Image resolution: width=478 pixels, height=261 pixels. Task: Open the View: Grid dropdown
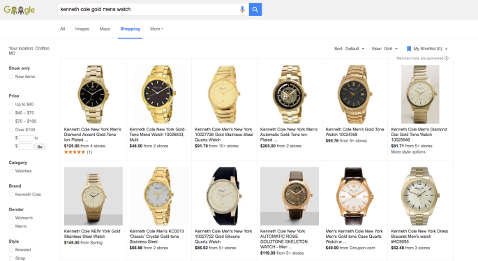(384, 49)
